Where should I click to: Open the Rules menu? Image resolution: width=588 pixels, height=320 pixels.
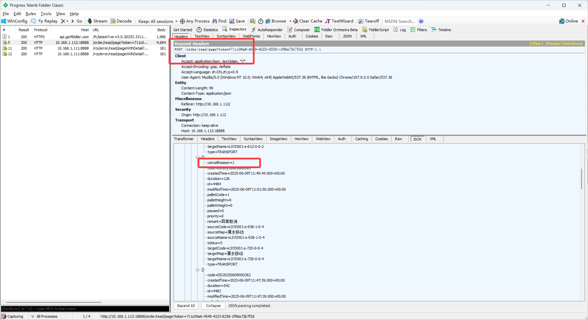pyautogui.click(x=31, y=14)
